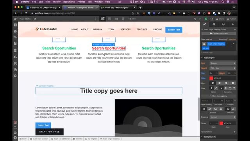This screenshot has height=141, width=250.
Task: Open the Search magnifier in left sidebar
Action: coord(15,128)
